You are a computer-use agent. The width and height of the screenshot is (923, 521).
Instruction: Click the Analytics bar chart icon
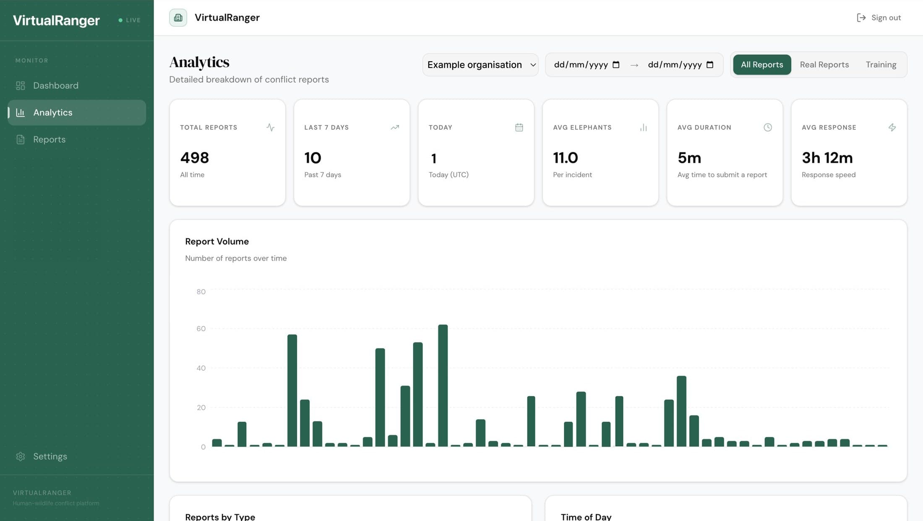click(21, 113)
